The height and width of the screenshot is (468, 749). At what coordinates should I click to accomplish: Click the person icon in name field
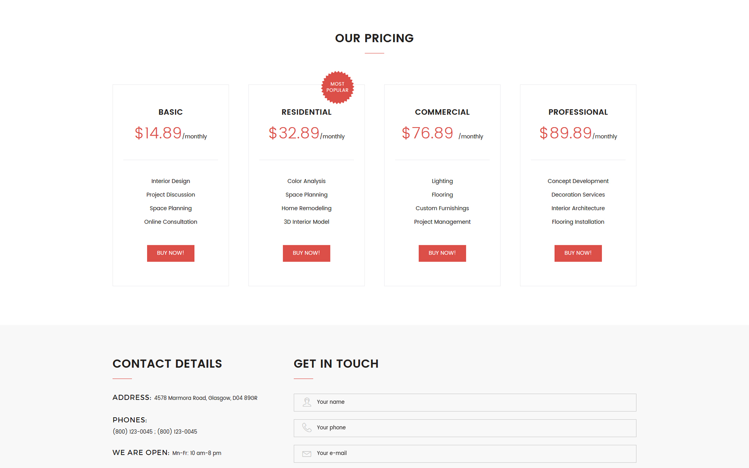307,402
